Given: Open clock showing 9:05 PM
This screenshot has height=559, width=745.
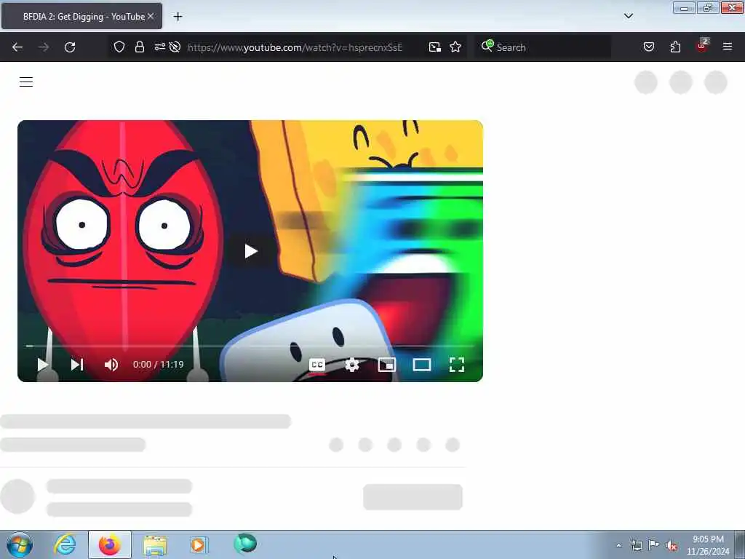Looking at the screenshot, I should (x=707, y=545).
